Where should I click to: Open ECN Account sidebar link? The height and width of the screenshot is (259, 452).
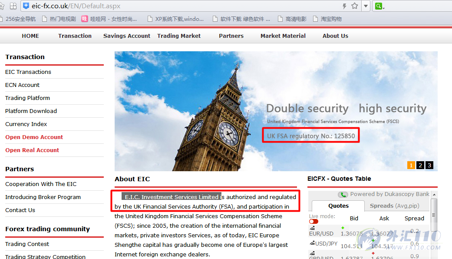[x=23, y=85]
